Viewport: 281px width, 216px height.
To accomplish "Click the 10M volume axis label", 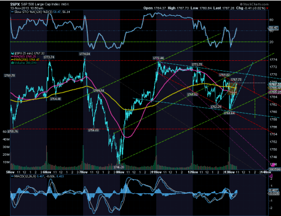I will 6,162.
